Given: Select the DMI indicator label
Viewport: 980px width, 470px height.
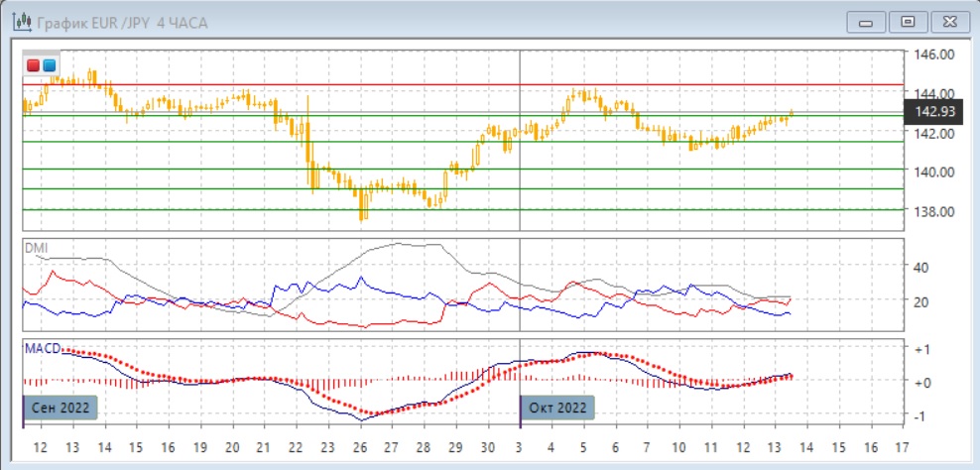Looking at the screenshot, I should coord(36,248).
